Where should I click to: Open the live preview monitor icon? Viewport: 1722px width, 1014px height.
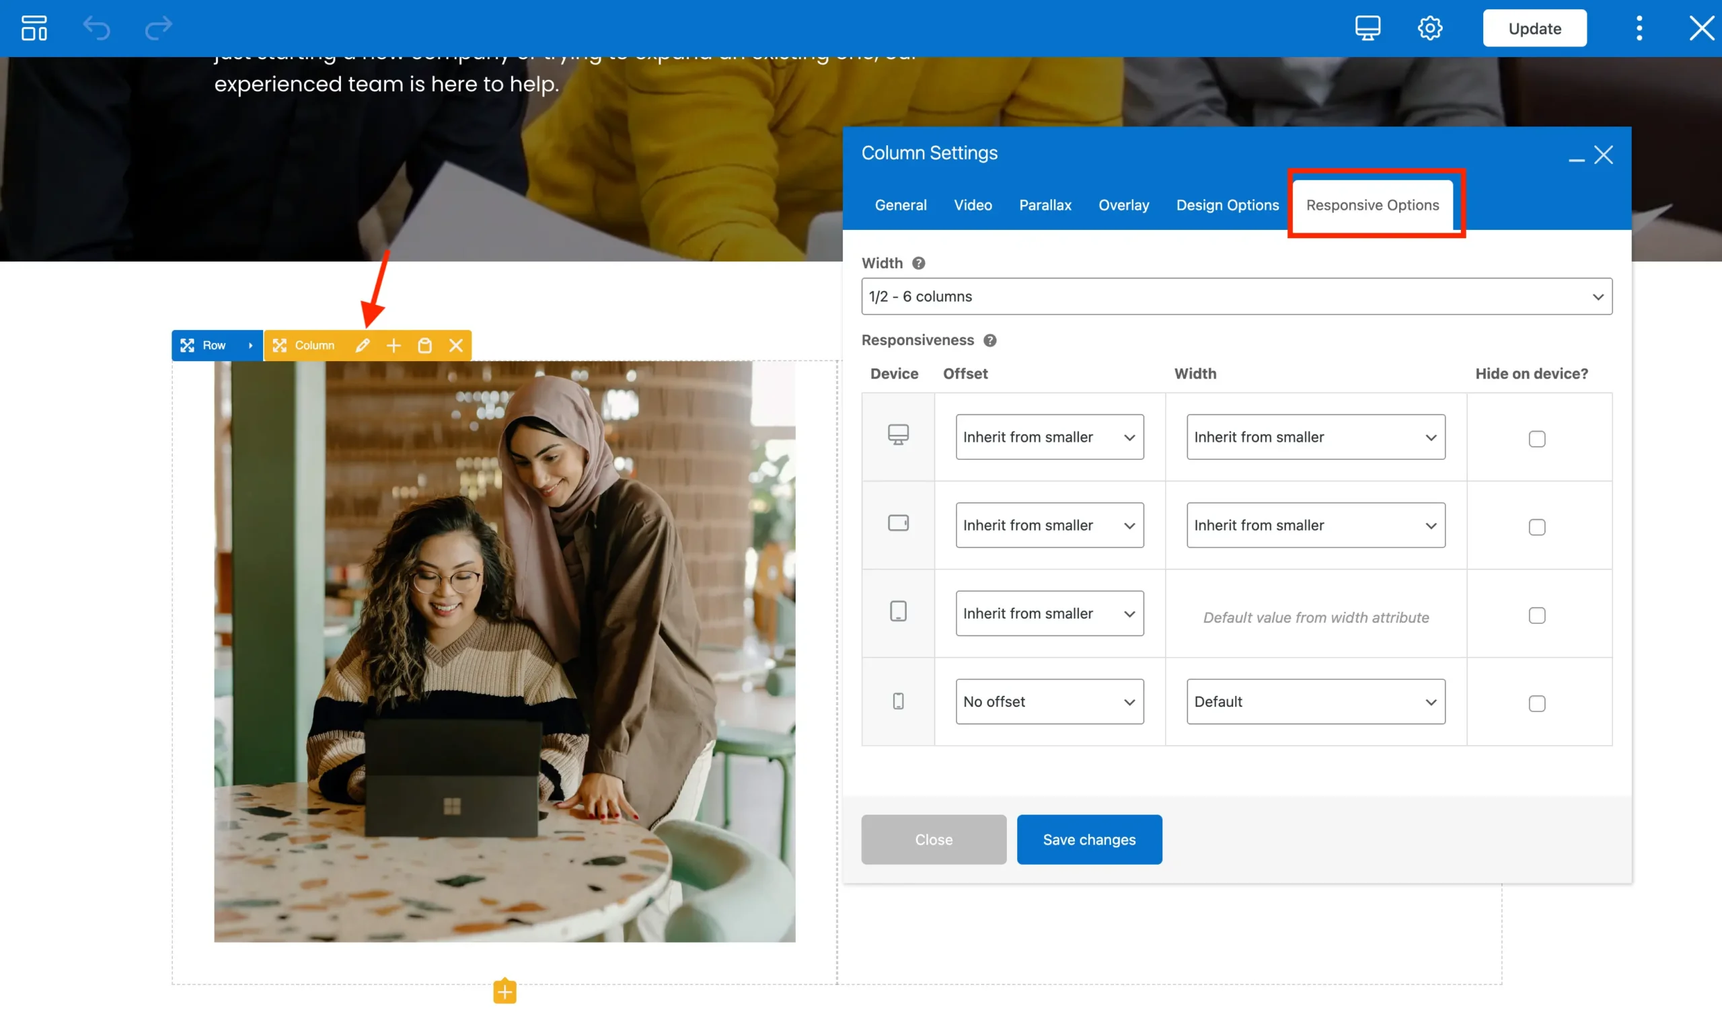(x=1367, y=28)
